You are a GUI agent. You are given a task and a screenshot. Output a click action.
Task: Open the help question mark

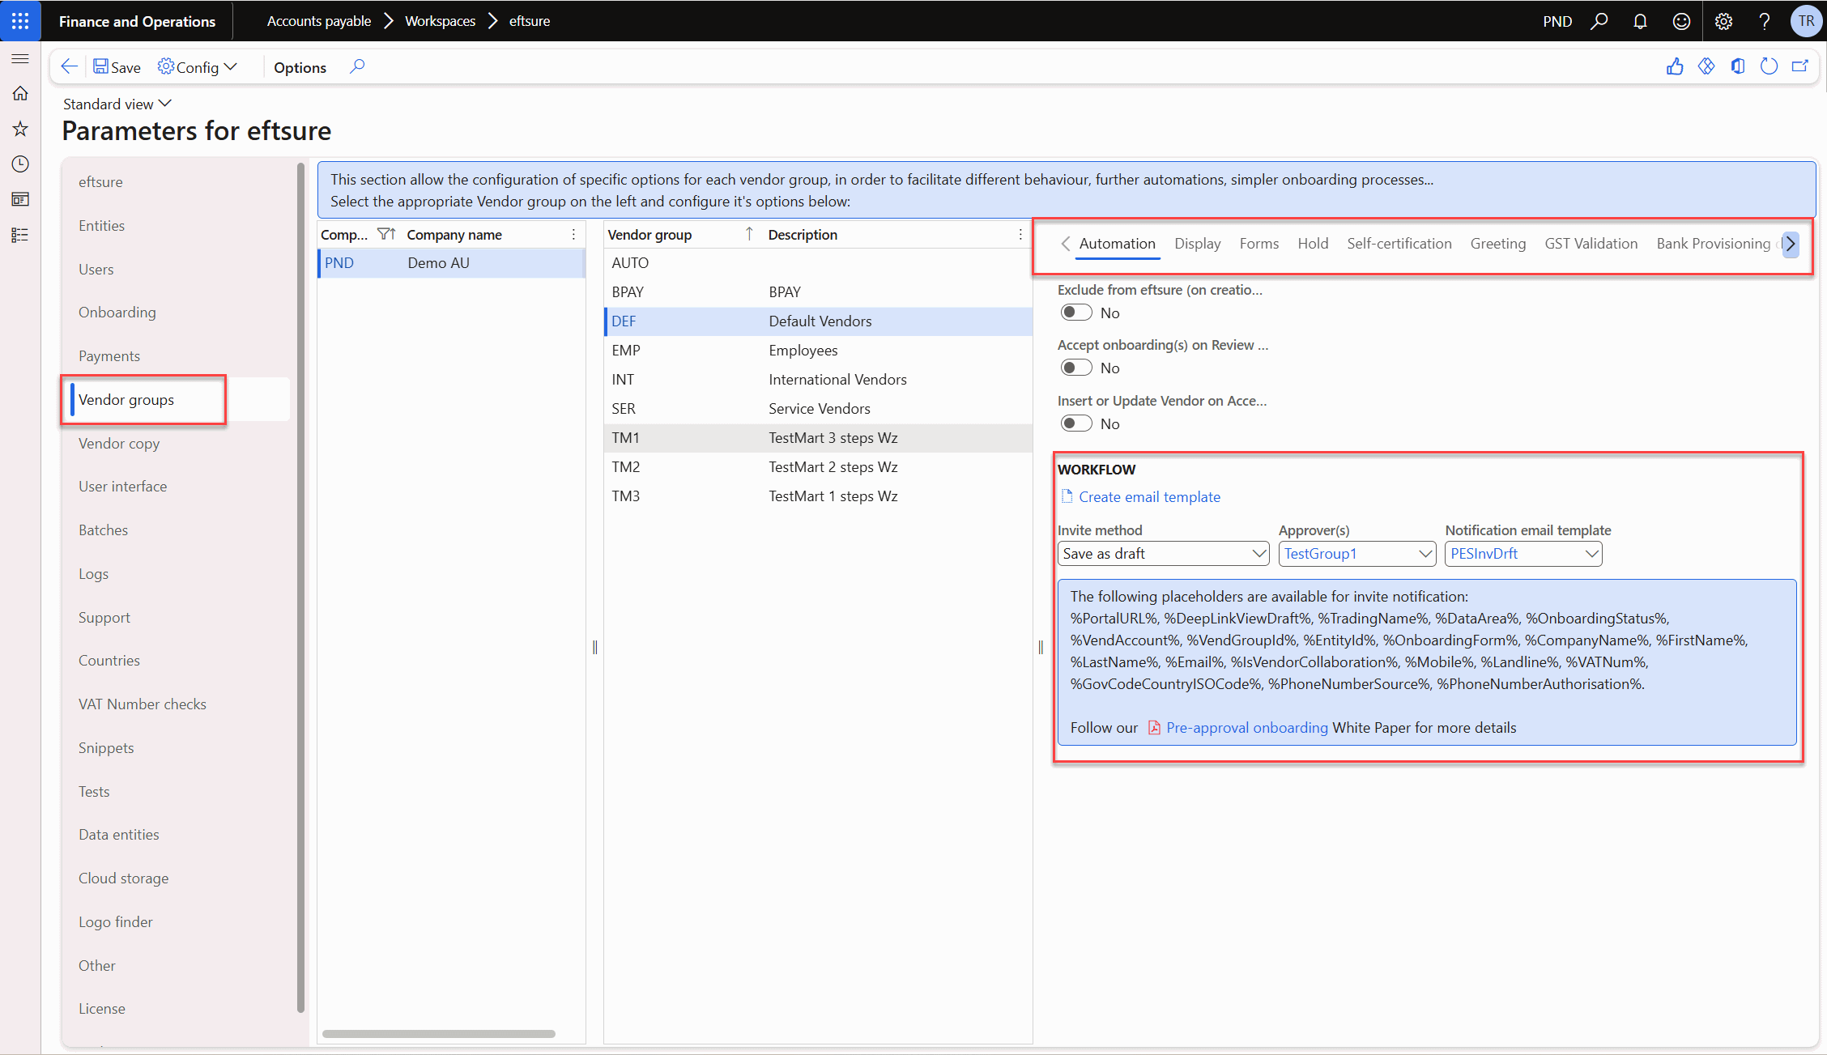[x=1765, y=21]
